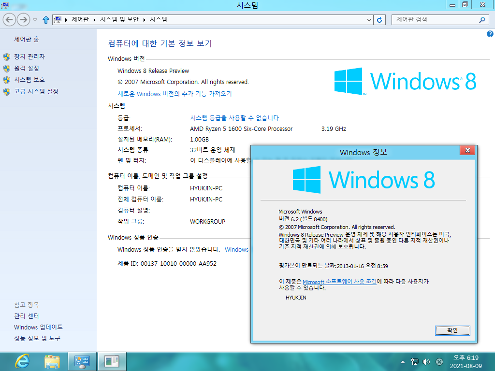Screen dimensions: 495x371
Task: Click 전체 컴퓨터 이름 value HYUKJIN-PC
Action: pos(206,200)
